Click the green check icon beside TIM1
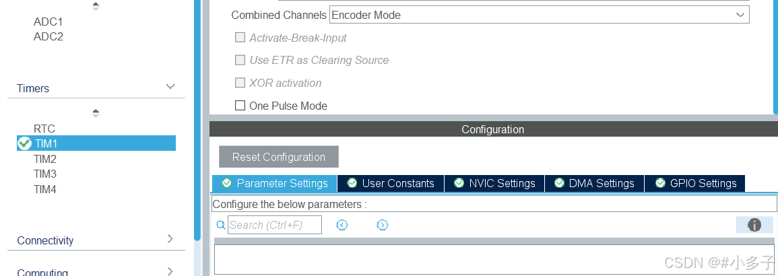778x276 pixels. click(x=24, y=143)
